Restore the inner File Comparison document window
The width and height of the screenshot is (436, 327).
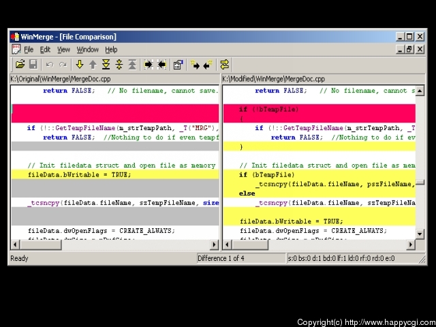click(x=409, y=50)
